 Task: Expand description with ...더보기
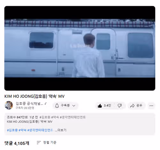point(60,130)
